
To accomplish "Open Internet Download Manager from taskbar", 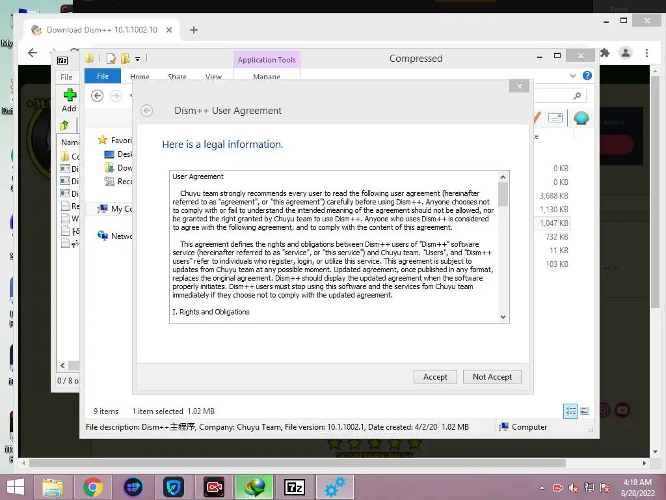I will tap(254, 487).
